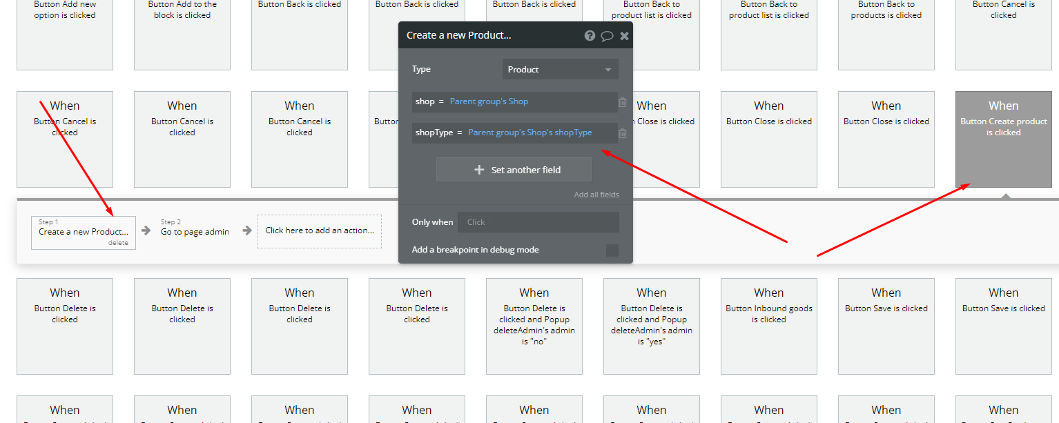This screenshot has height=423, width=1059.
Task: Edit the Parent group's Shop expression
Action: click(x=489, y=101)
